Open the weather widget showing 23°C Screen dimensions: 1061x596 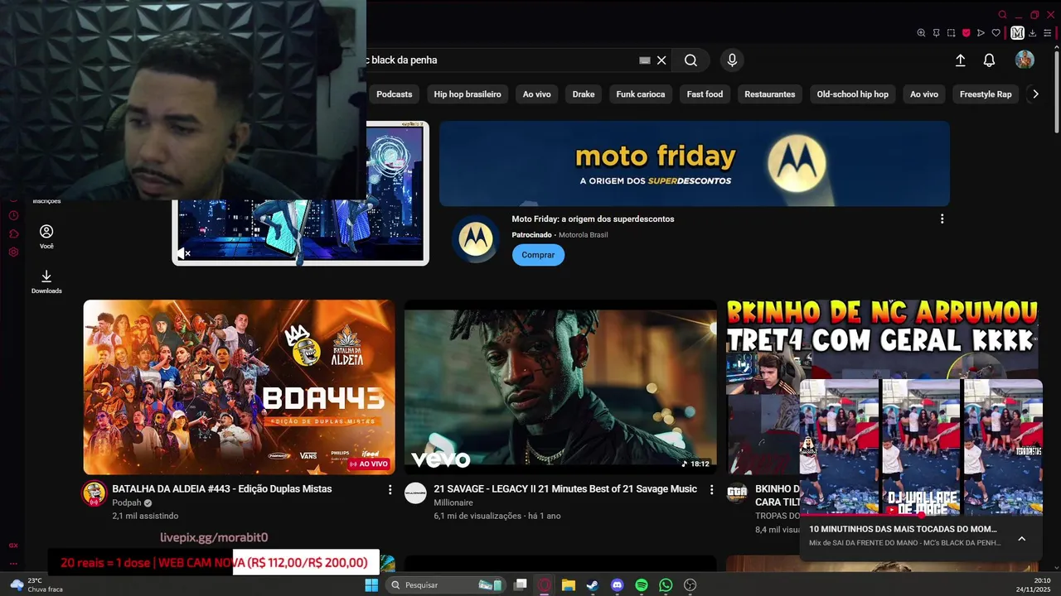point(36,585)
